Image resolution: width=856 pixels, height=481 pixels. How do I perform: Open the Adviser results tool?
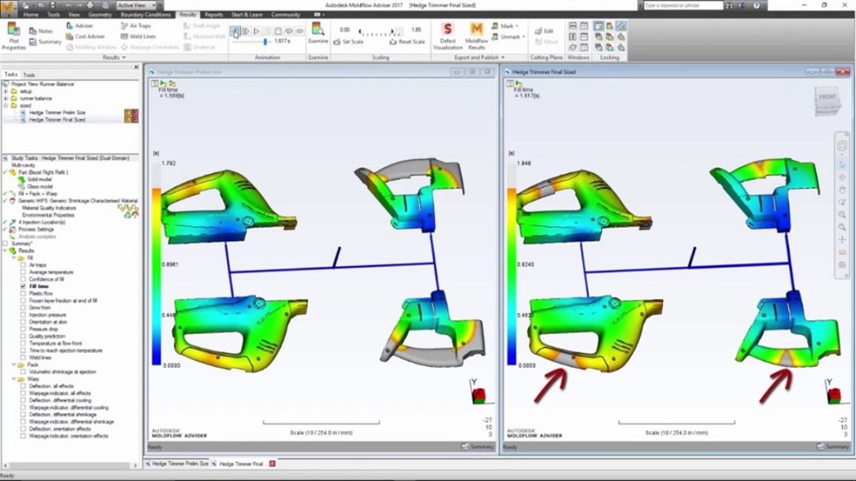(79, 26)
